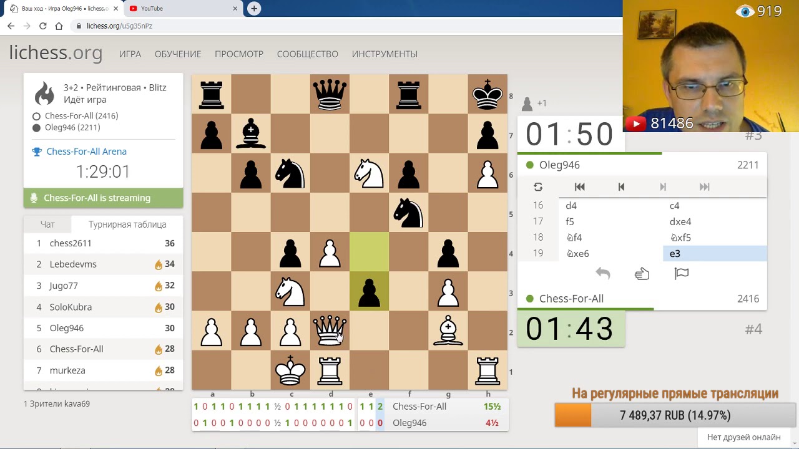Open the СООБЩЕСТВО menu
Viewport: 799px width, 449px height.
click(308, 54)
